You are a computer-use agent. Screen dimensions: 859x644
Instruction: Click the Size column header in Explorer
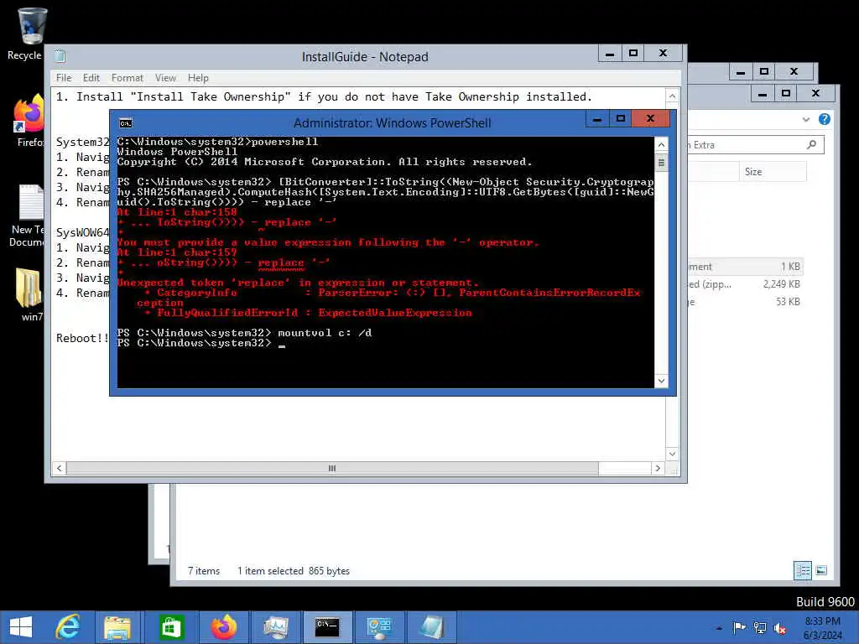(773, 171)
